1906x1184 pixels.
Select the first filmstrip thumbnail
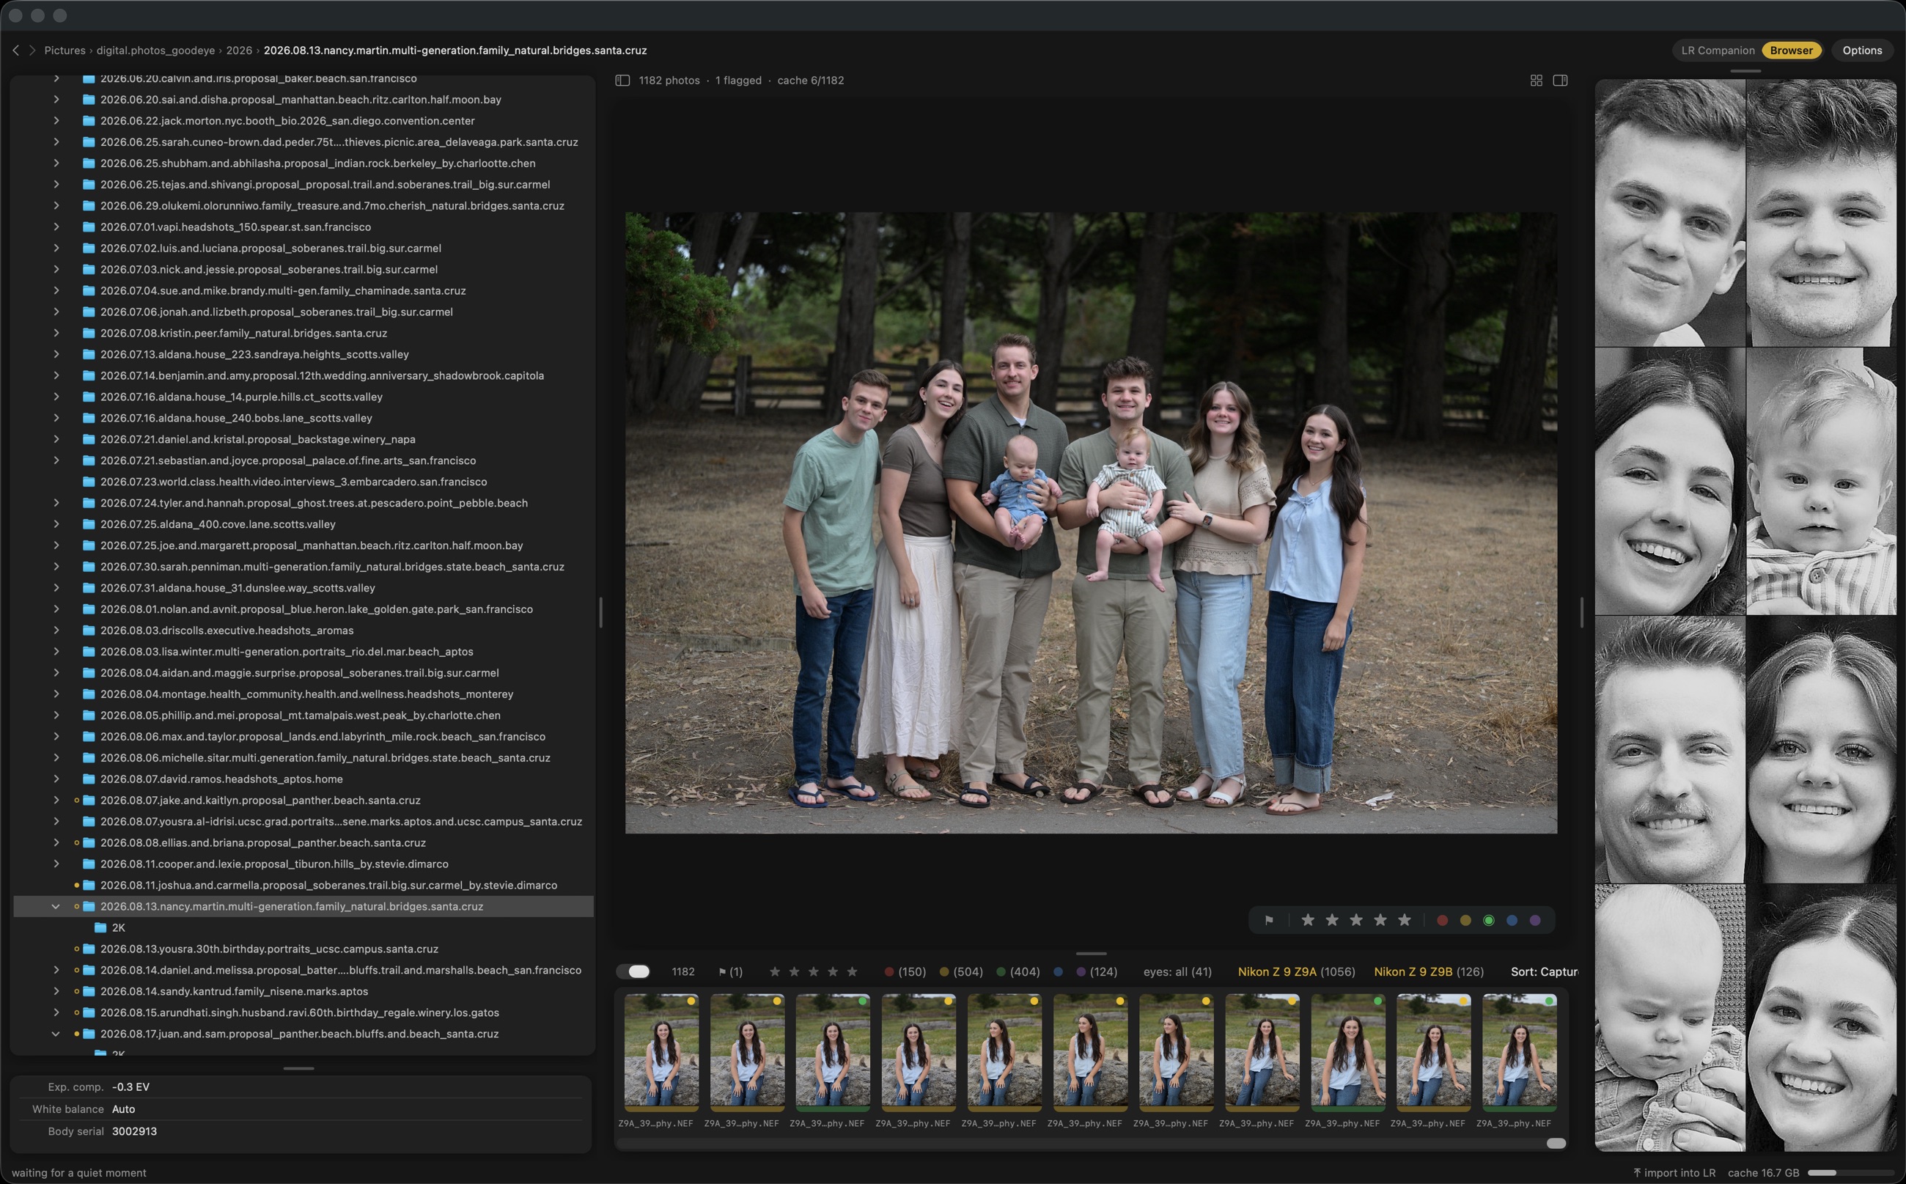coord(661,1053)
